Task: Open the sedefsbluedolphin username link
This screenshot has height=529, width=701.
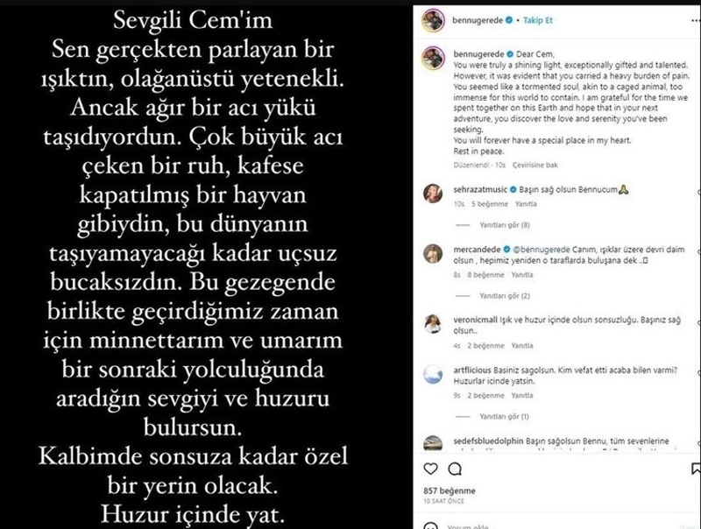Action: [x=488, y=441]
